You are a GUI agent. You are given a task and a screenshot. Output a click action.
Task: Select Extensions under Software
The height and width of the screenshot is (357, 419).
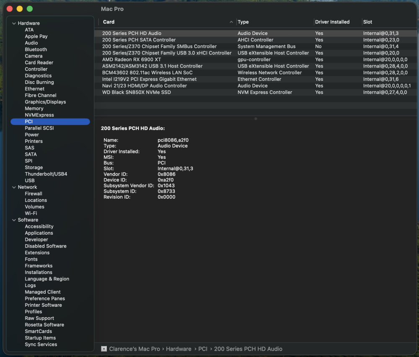pyautogui.click(x=37, y=253)
